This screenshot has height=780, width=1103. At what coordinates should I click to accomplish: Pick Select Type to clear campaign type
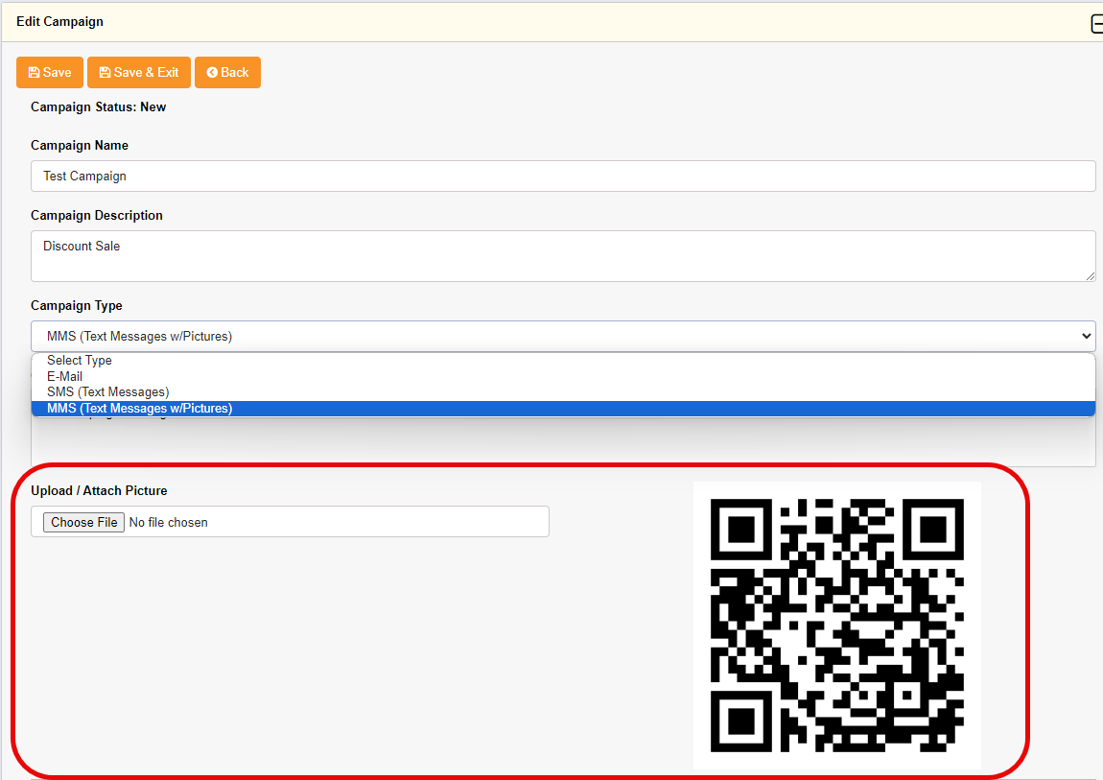click(x=79, y=360)
